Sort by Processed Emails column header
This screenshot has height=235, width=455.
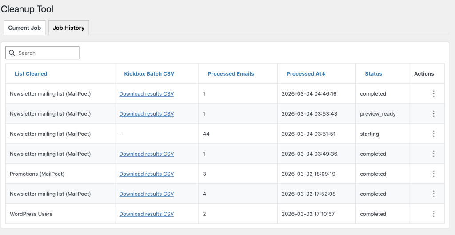pos(231,74)
